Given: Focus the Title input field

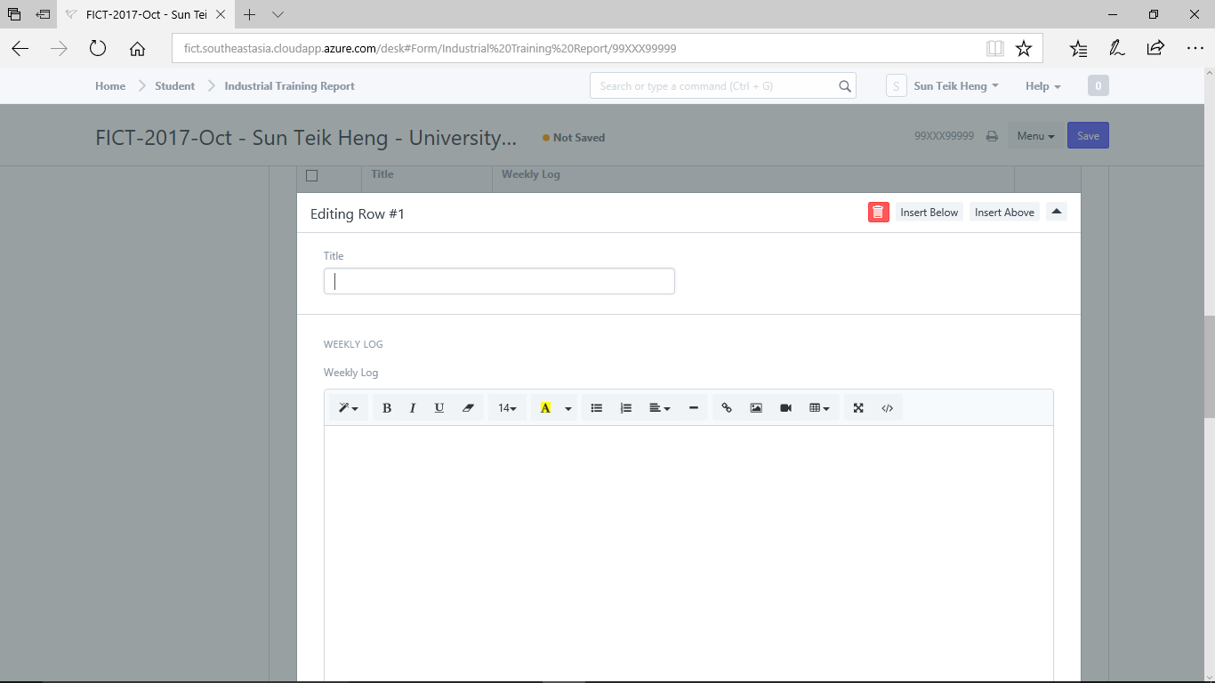Looking at the screenshot, I should point(499,281).
